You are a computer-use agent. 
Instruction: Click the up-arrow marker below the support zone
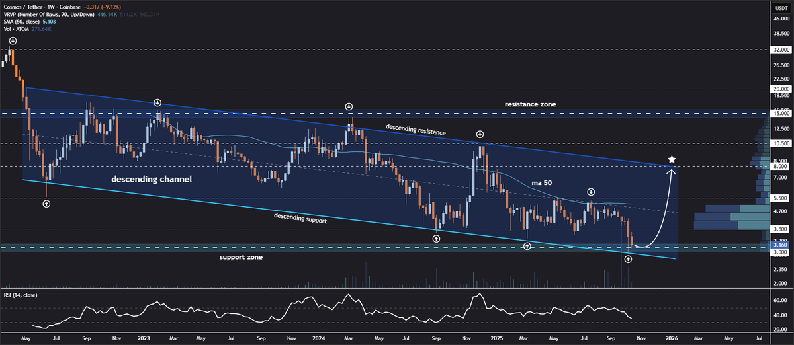627,260
